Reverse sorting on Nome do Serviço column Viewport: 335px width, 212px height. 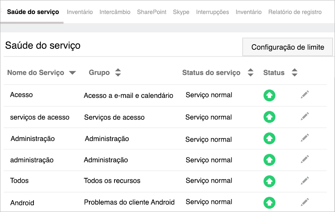click(73, 72)
